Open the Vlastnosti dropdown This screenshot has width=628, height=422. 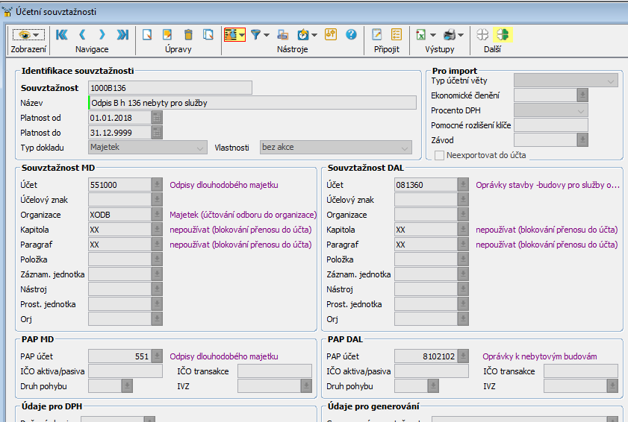[x=405, y=148]
